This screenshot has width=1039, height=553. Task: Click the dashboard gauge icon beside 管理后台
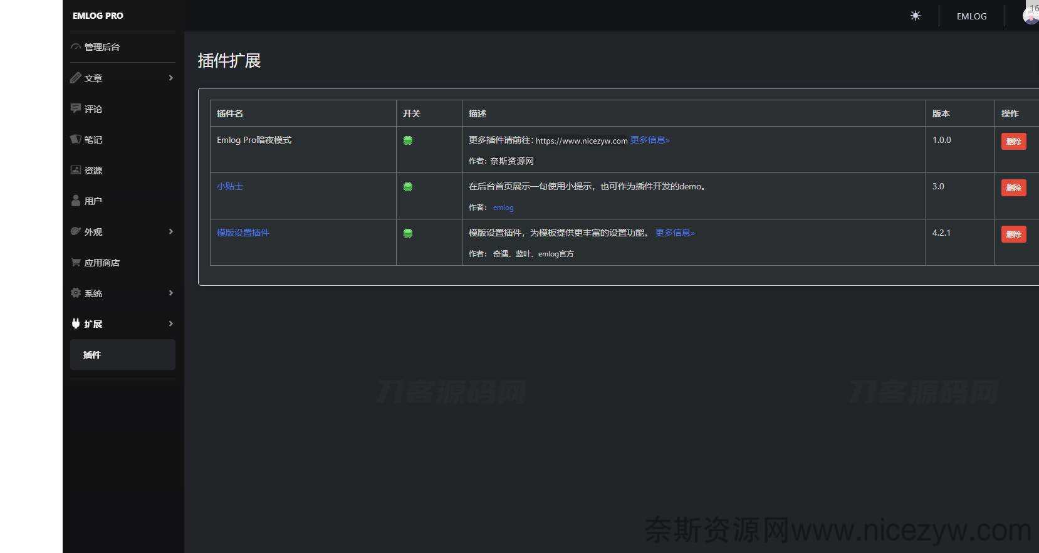pyautogui.click(x=76, y=47)
